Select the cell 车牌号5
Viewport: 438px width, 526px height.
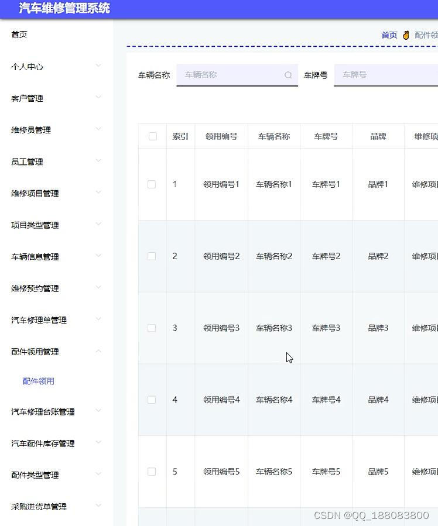pyautogui.click(x=326, y=472)
